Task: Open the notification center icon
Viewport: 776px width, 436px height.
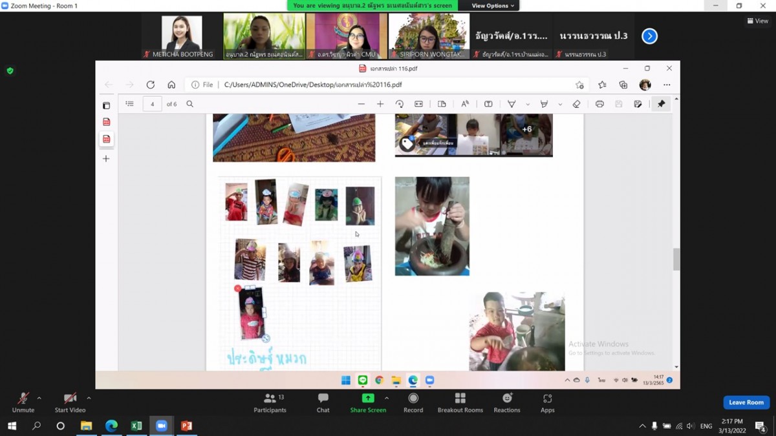Action: (760, 426)
